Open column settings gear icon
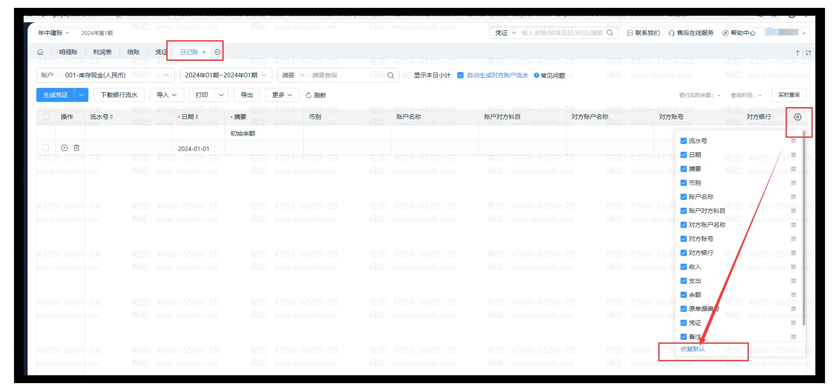Screen dimensions: 839x391 [x=797, y=117]
